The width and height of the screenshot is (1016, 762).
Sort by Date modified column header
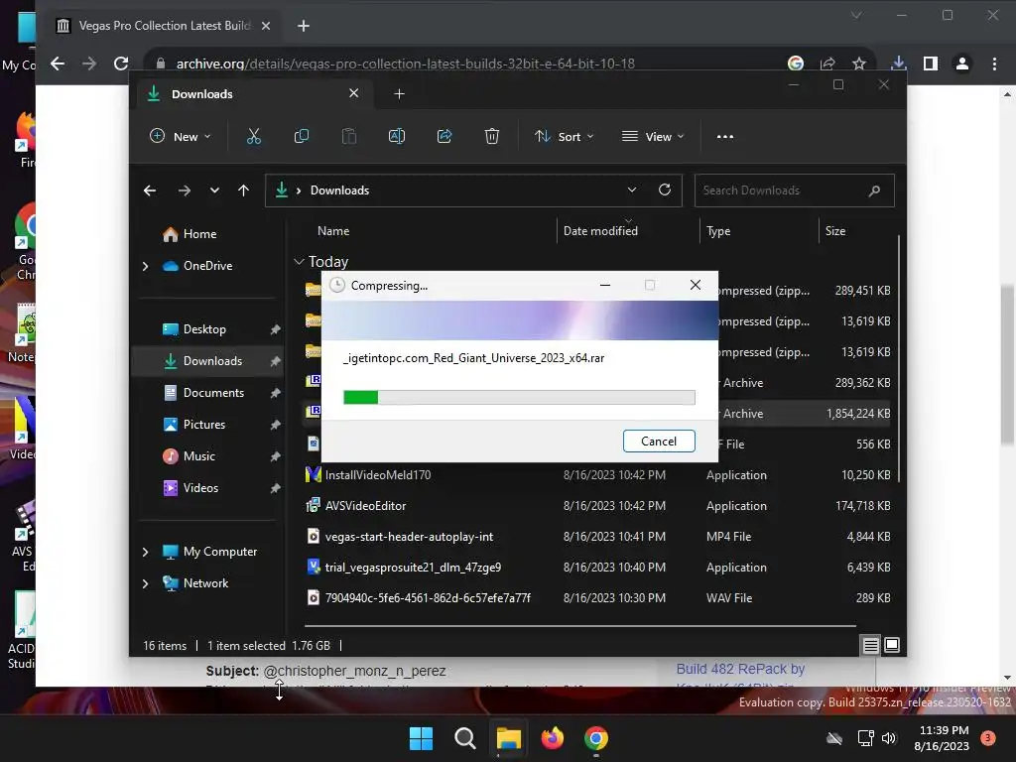pyautogui.click(x=600, y=231)
